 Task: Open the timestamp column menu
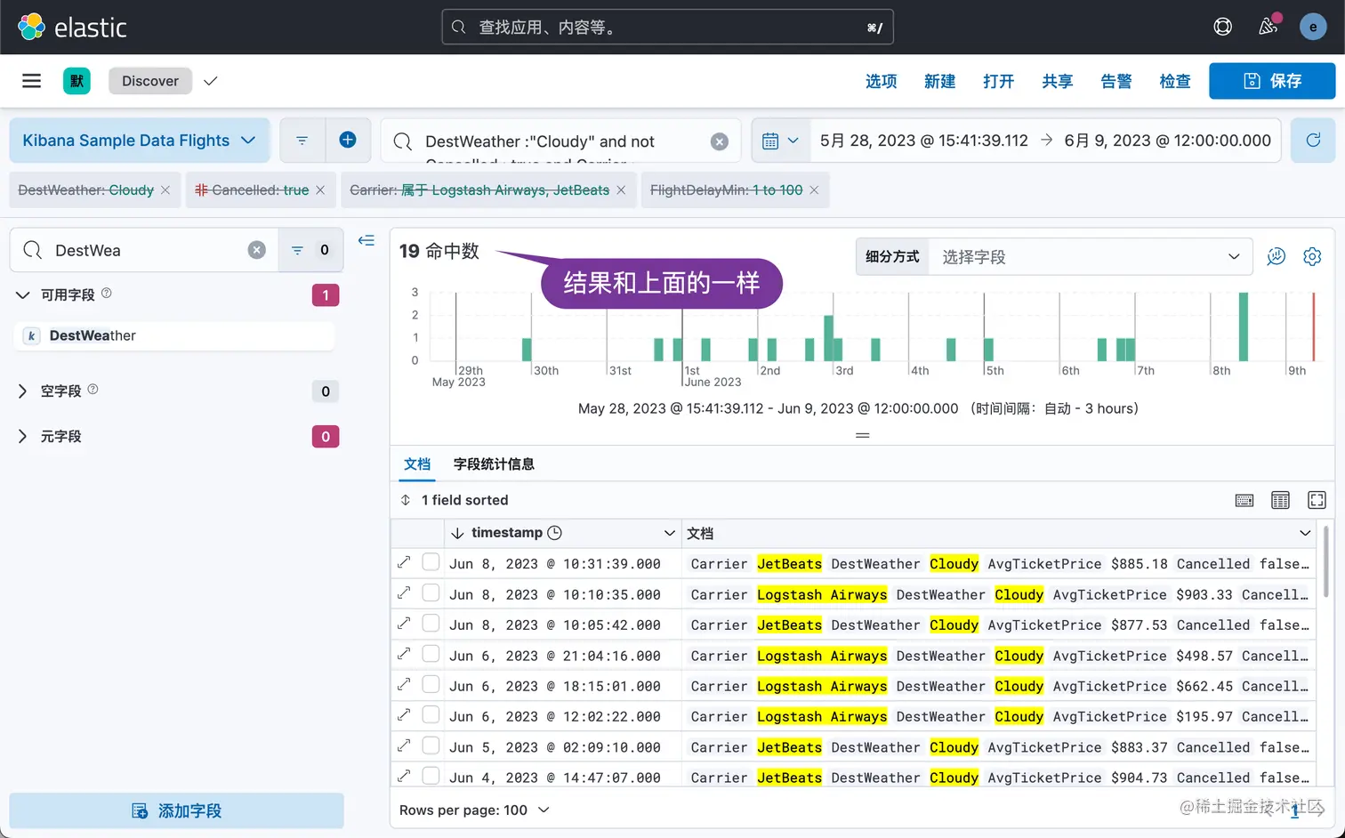669,533
